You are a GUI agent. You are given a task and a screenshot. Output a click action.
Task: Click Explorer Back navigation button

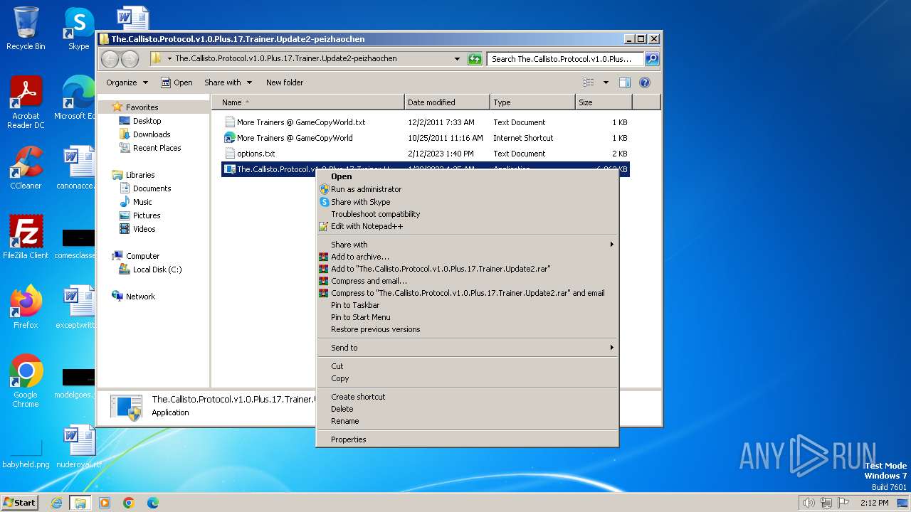110,59
